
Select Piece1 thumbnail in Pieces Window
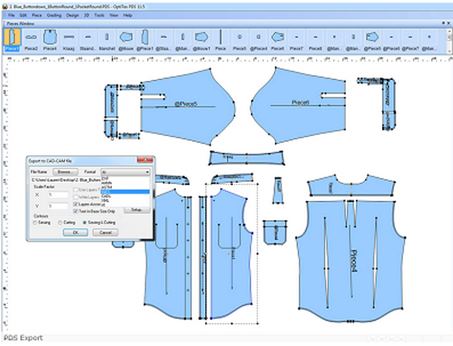coord(12,40)
